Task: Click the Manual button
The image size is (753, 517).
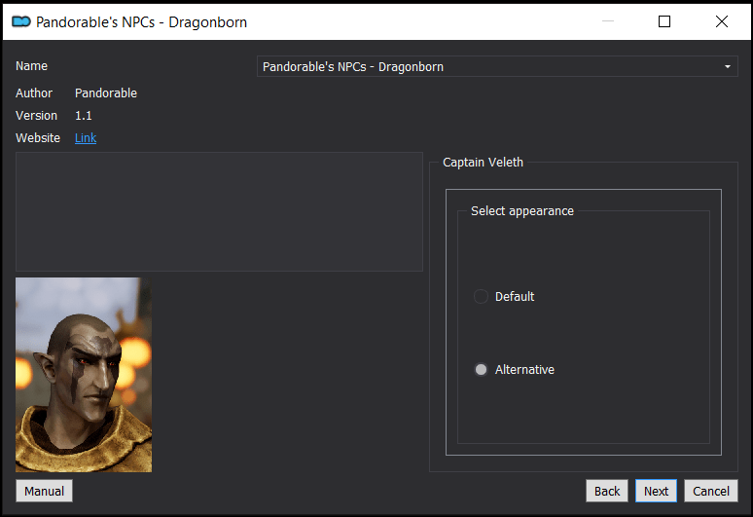Action: 44,491
